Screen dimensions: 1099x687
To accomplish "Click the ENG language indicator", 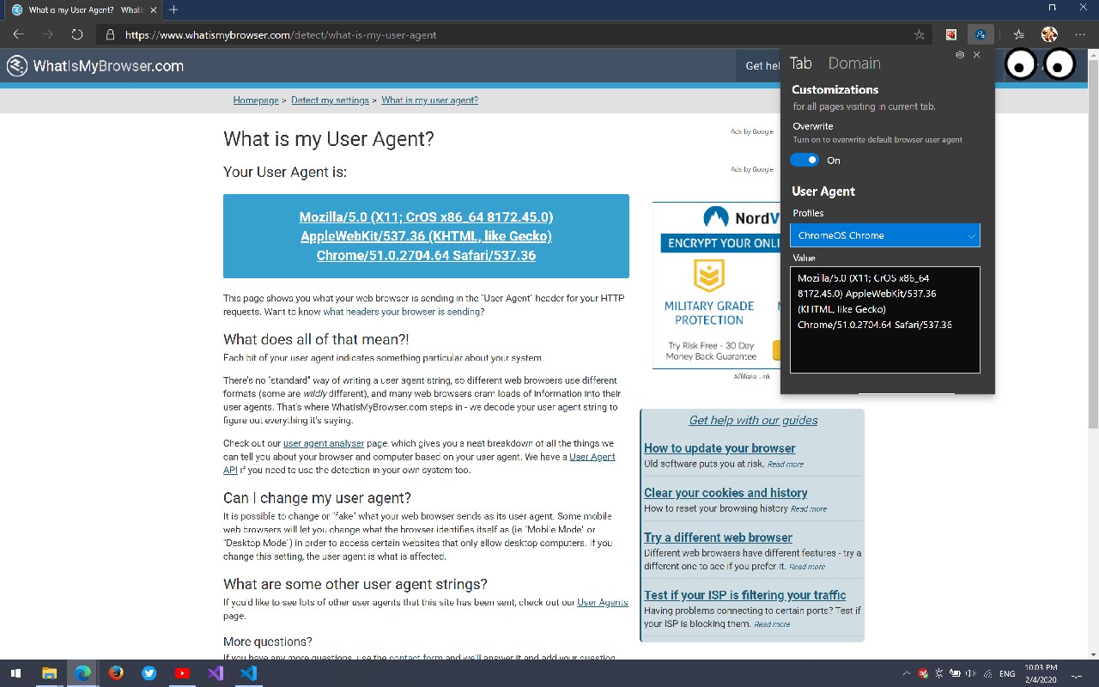I will 1007,674.
